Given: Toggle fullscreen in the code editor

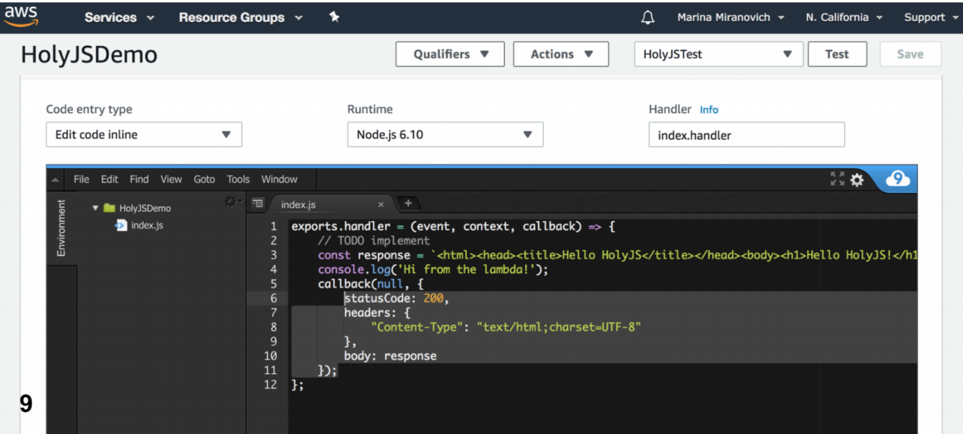Looking at the screenshot, I should pos(837,179).
